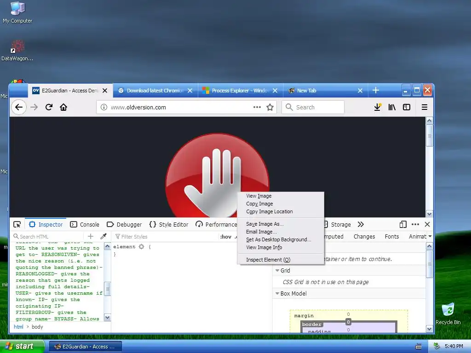The height and width of the screenshot is (353, 471).
Task: Select html in the breadcrumb
Action: click(18, 327)
